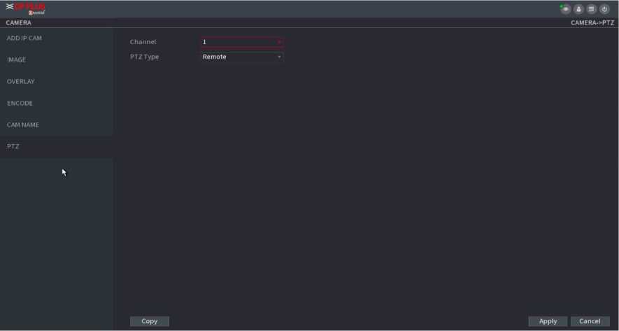Open the IMAGE settings page

(17, 60)
